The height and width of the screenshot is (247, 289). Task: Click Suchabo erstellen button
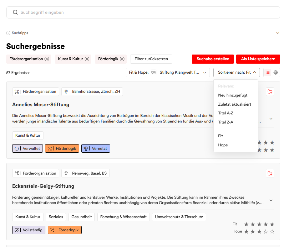[213, 59]
